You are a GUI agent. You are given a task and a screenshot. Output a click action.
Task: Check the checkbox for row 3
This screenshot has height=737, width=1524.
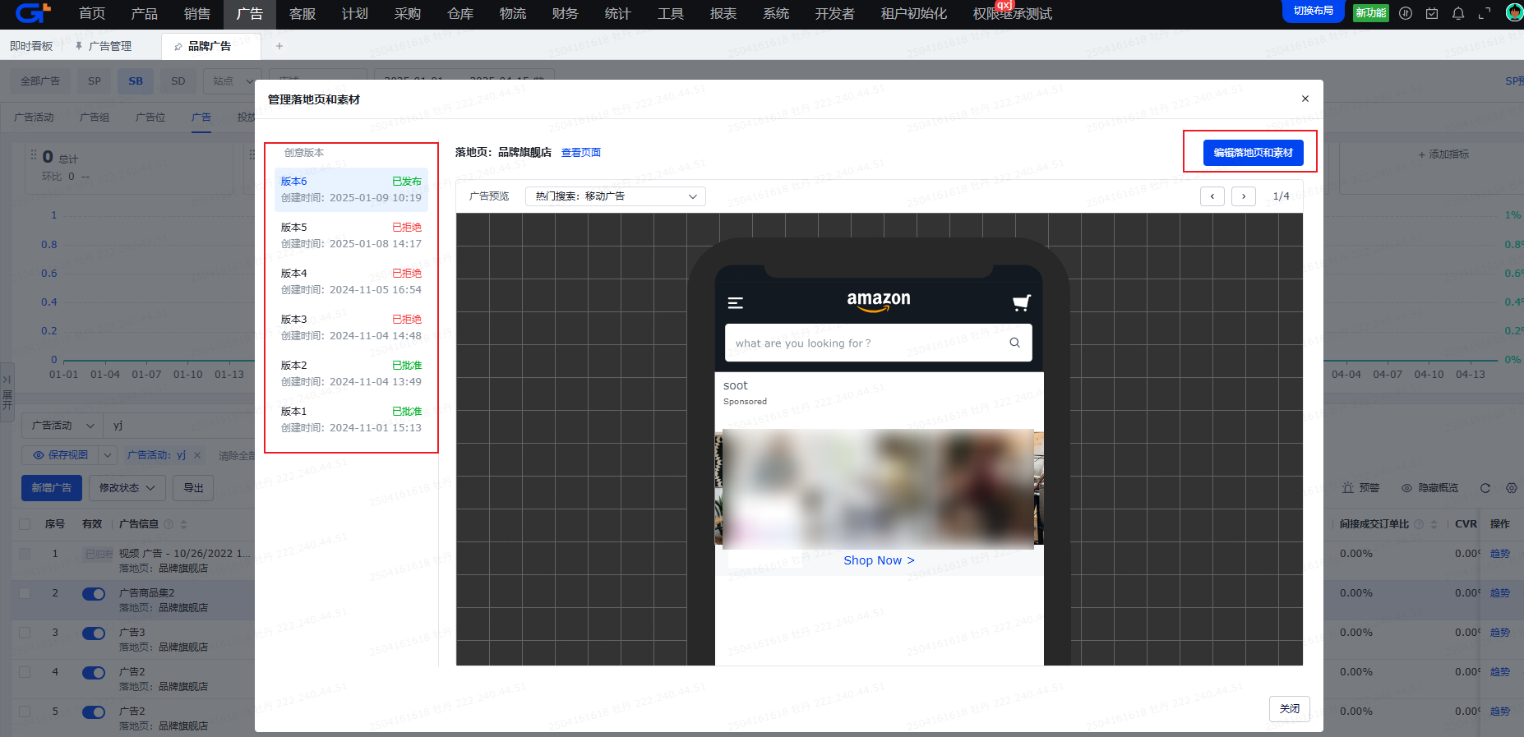pos(25,633)
